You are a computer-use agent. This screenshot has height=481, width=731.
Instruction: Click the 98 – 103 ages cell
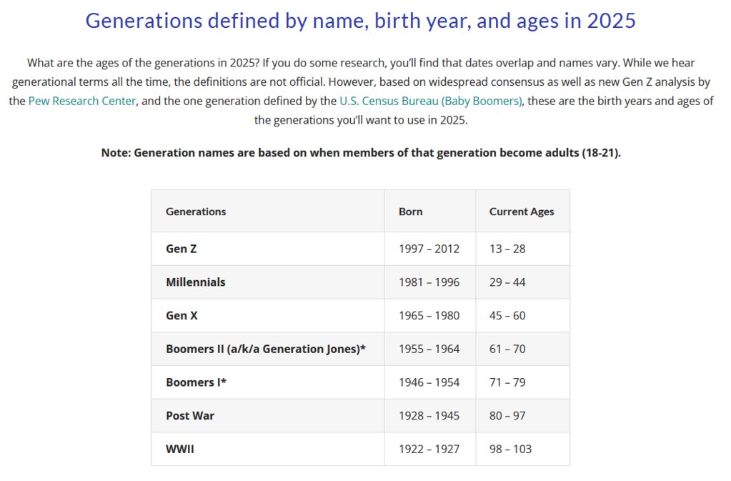(510, 450)
